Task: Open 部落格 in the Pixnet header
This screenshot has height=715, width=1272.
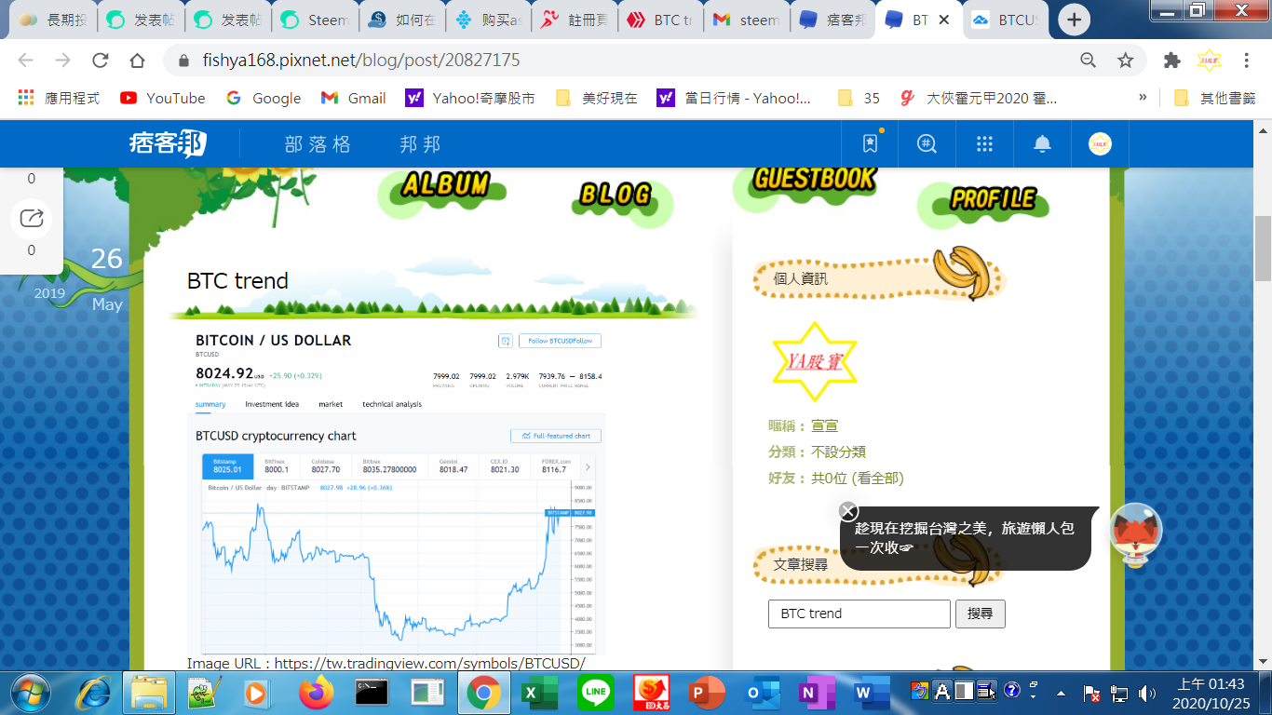Action: pyautogui.click(x=318, y=144)
